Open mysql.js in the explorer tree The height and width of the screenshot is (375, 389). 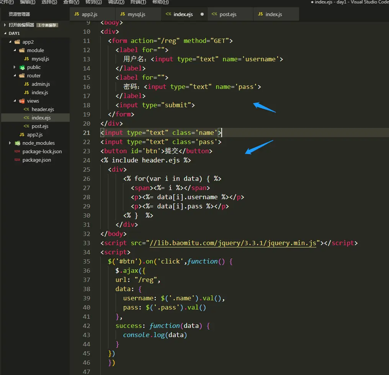[41, 59]
